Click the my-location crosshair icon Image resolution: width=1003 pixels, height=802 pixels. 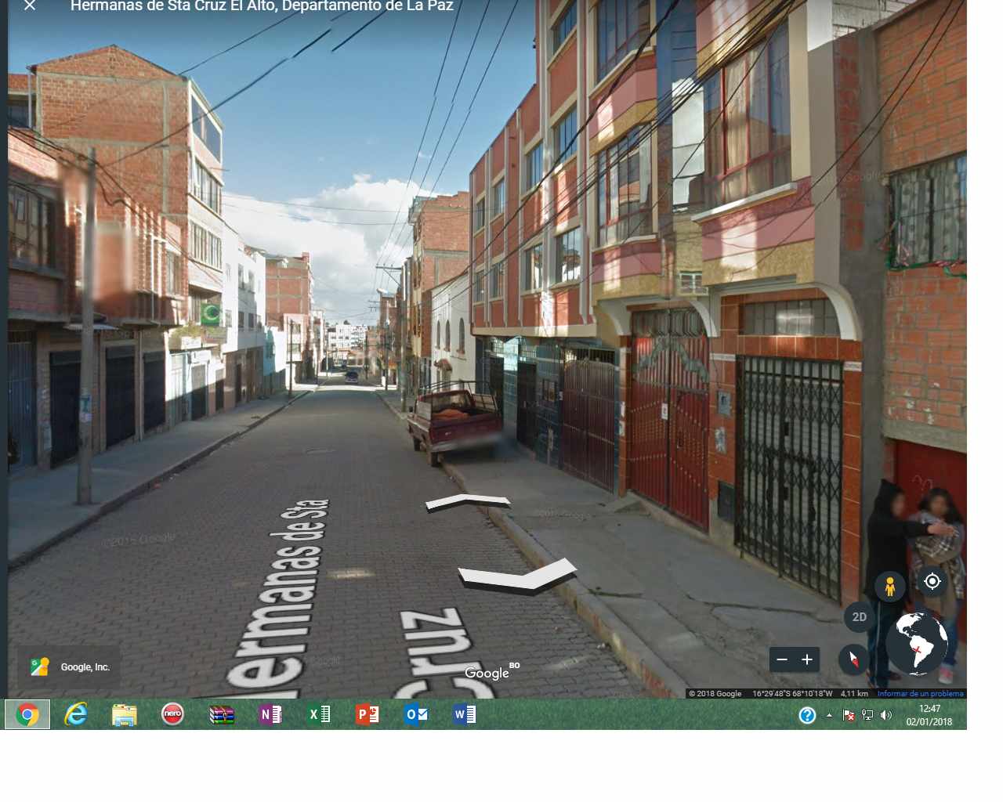[932, 581]
